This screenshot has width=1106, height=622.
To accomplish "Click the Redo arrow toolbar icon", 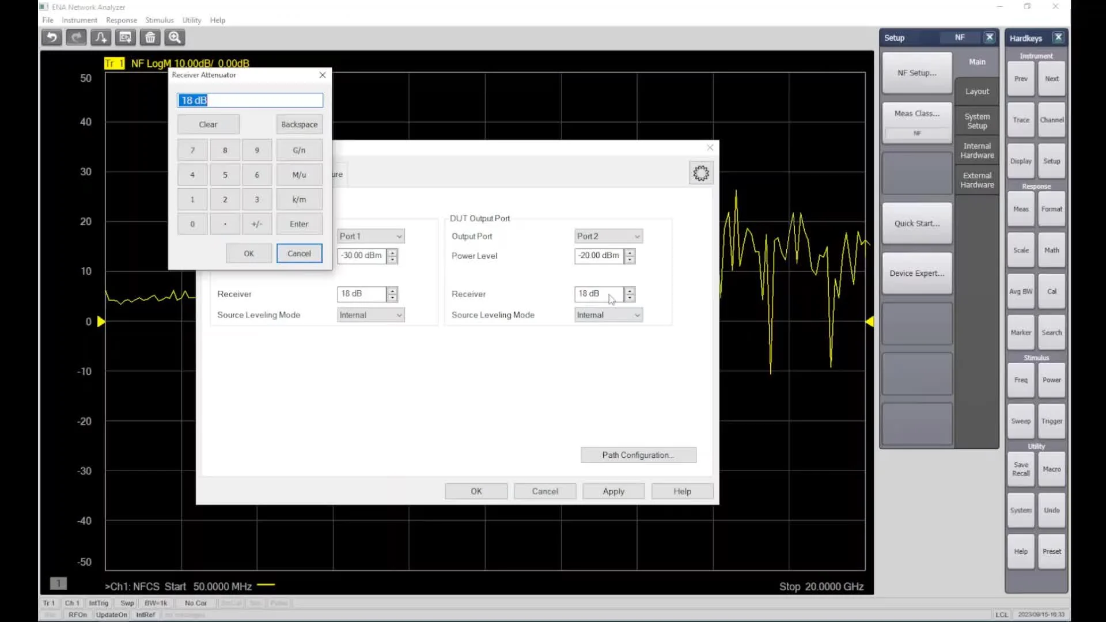I will click(x=76, y=38).
